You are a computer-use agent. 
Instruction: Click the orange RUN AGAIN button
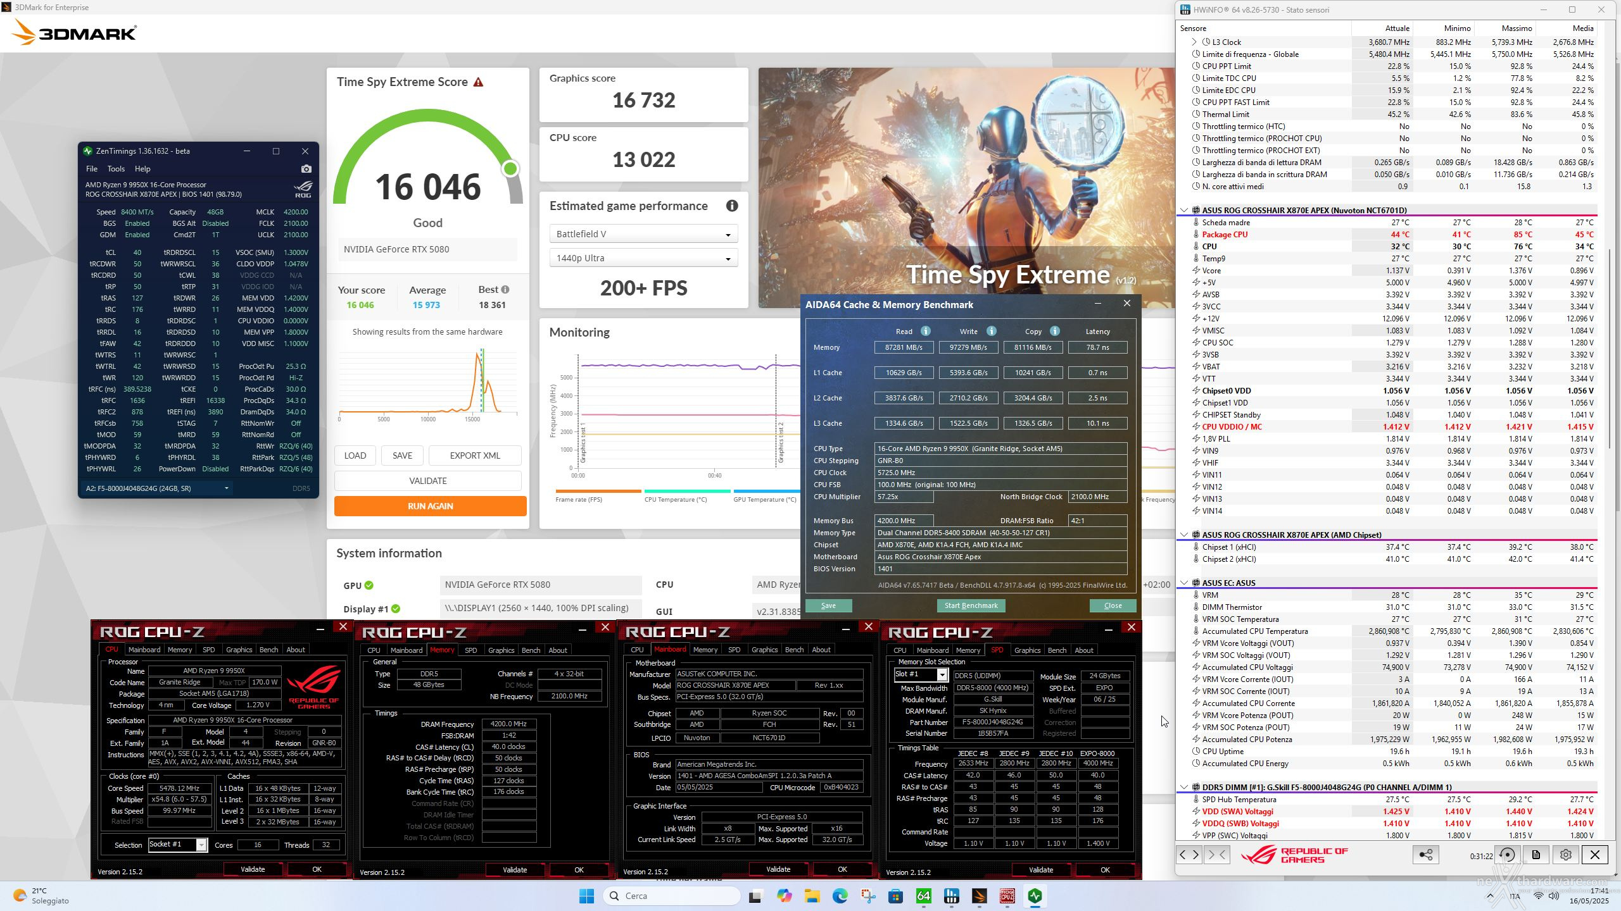click(x=431, y=506)
